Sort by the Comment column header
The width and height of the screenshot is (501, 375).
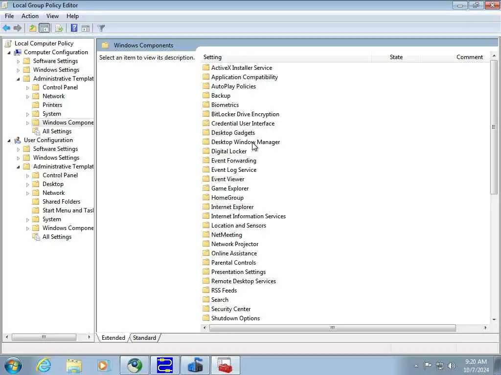[x=469, y=57]
